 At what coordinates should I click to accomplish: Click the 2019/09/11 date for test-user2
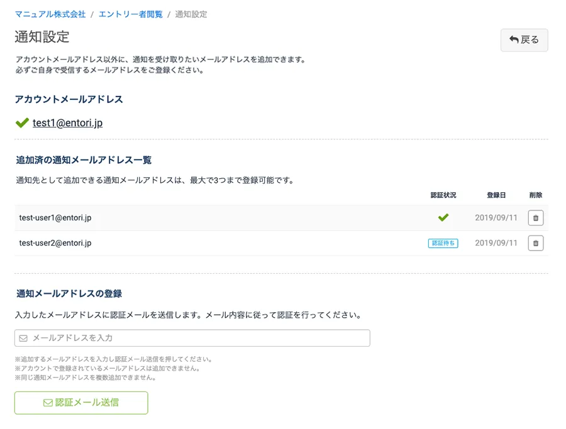coord(496,243)
